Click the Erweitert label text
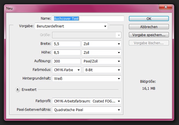179x125 pixels. 29,90
